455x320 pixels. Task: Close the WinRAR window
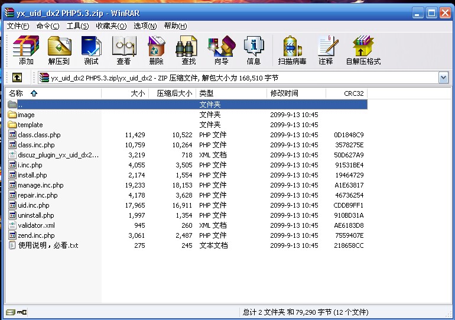pyautogui.click(x=445, y=13)
